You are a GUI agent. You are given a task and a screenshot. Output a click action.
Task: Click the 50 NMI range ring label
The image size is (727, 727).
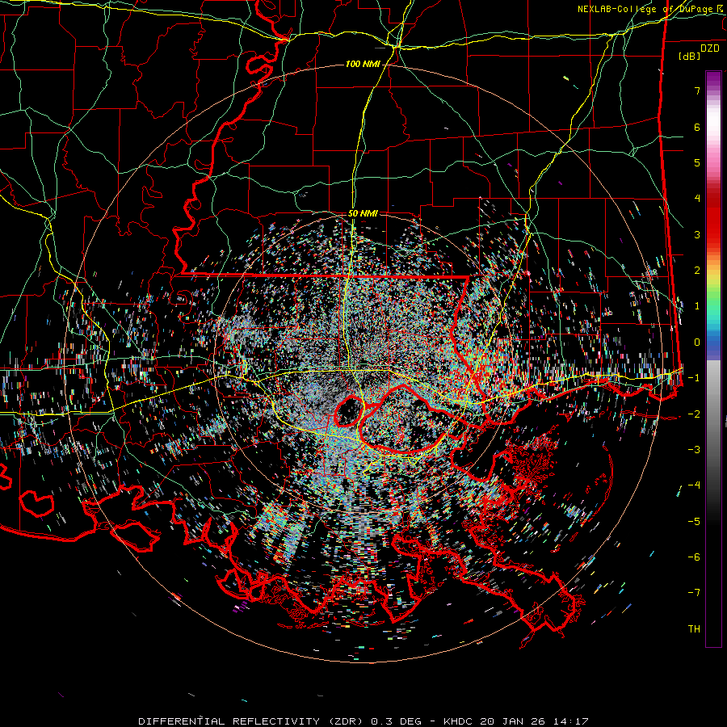point(363,213)
